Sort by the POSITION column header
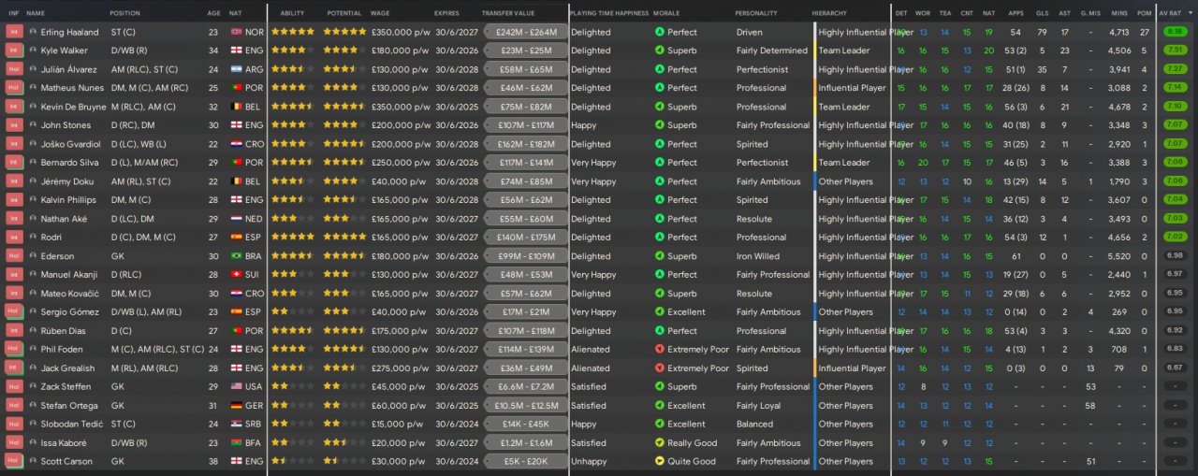This screenshot has width=1198, height=476. [125, 13]
